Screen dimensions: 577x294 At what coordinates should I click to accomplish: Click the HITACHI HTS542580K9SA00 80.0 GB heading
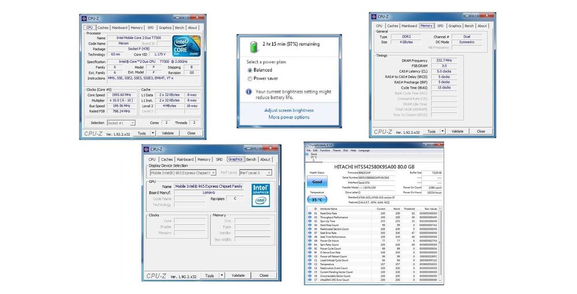point(374,167)
